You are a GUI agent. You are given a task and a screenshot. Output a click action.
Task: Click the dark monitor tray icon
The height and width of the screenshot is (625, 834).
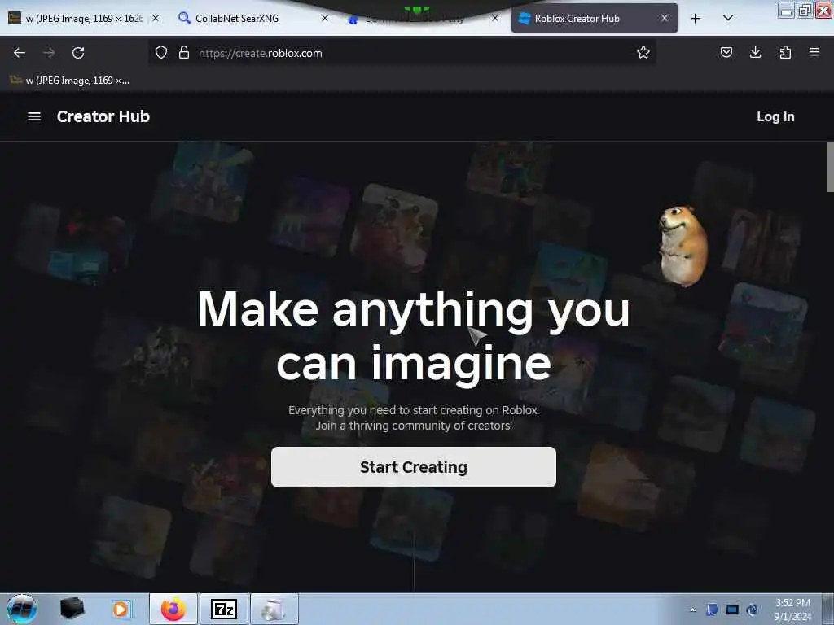[x=732, y=610]
